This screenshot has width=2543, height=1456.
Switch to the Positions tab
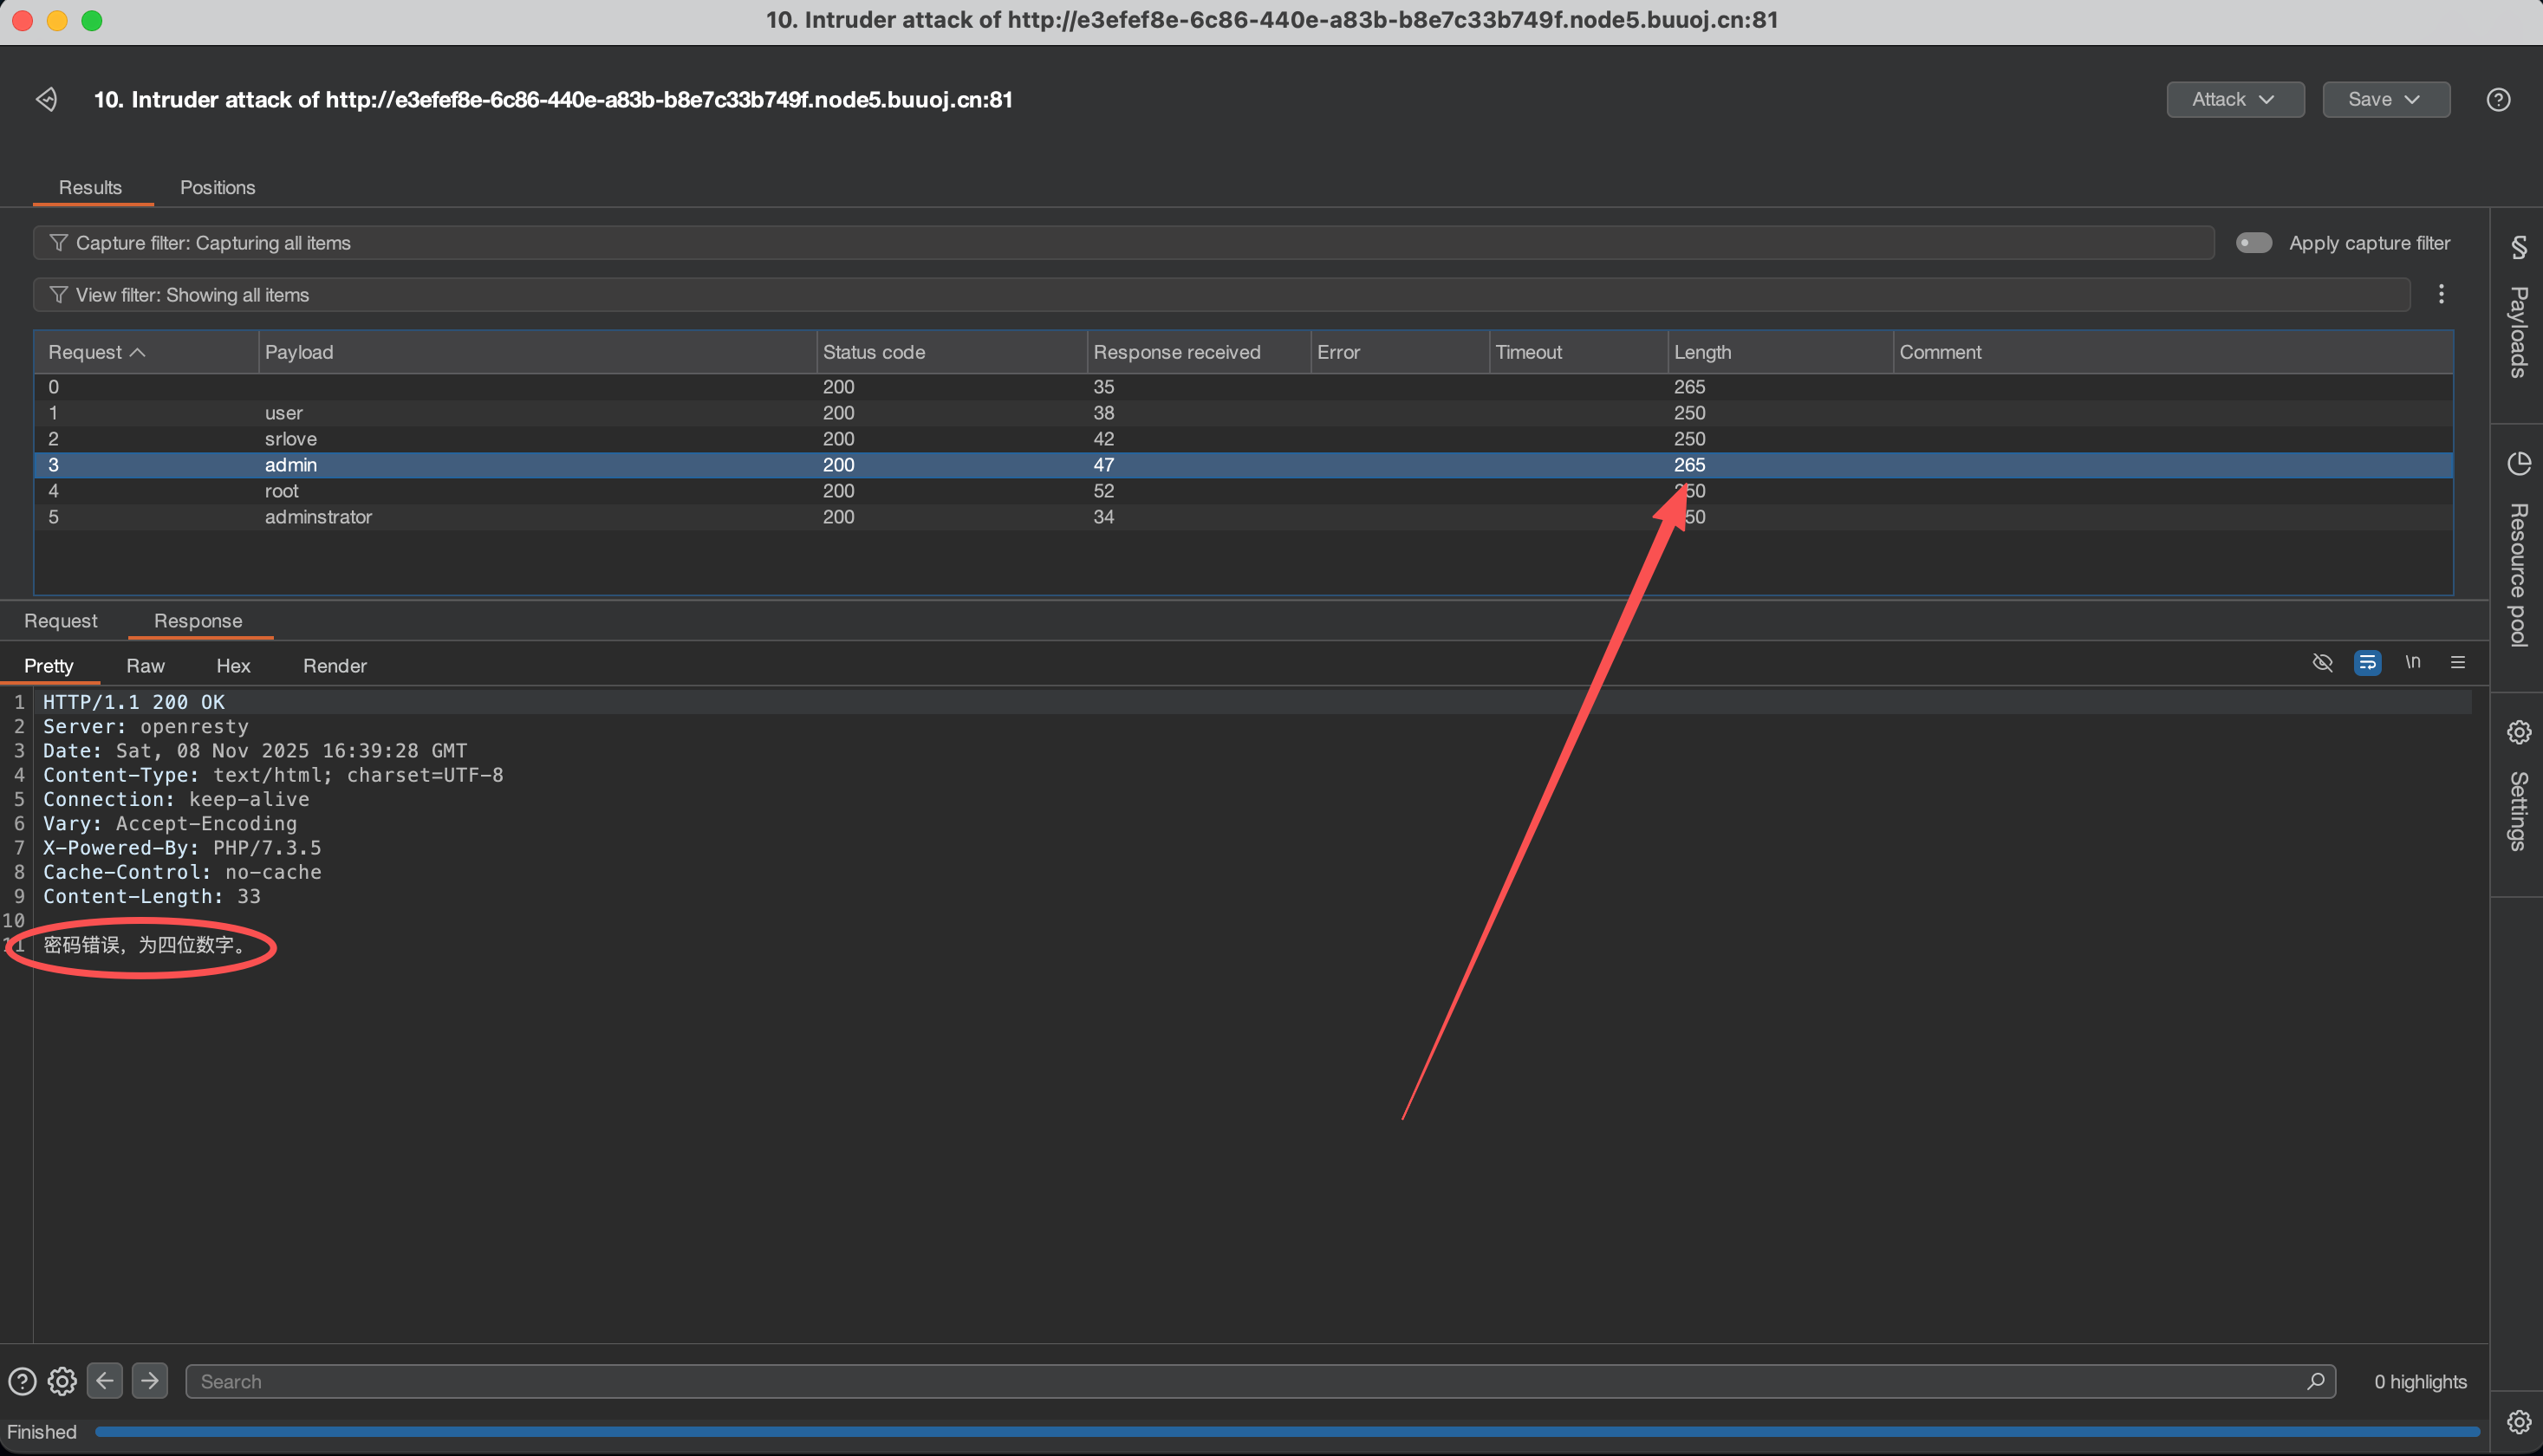pos(217,188)
